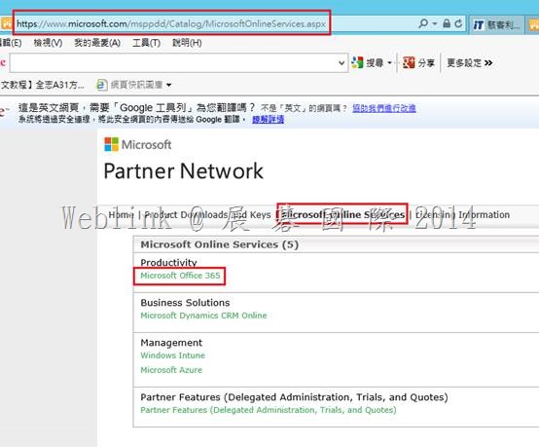Click the Microsoft Online Services (5) header
Screen dimensions: 539x447
coord(219,244)
